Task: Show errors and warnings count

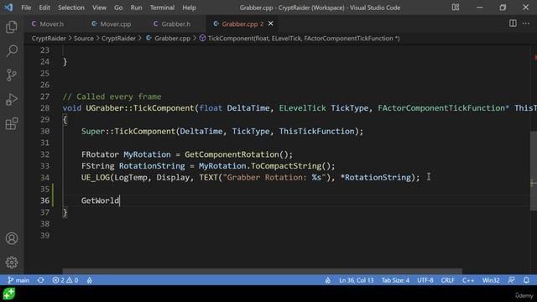Action: (x=65, y=280)
